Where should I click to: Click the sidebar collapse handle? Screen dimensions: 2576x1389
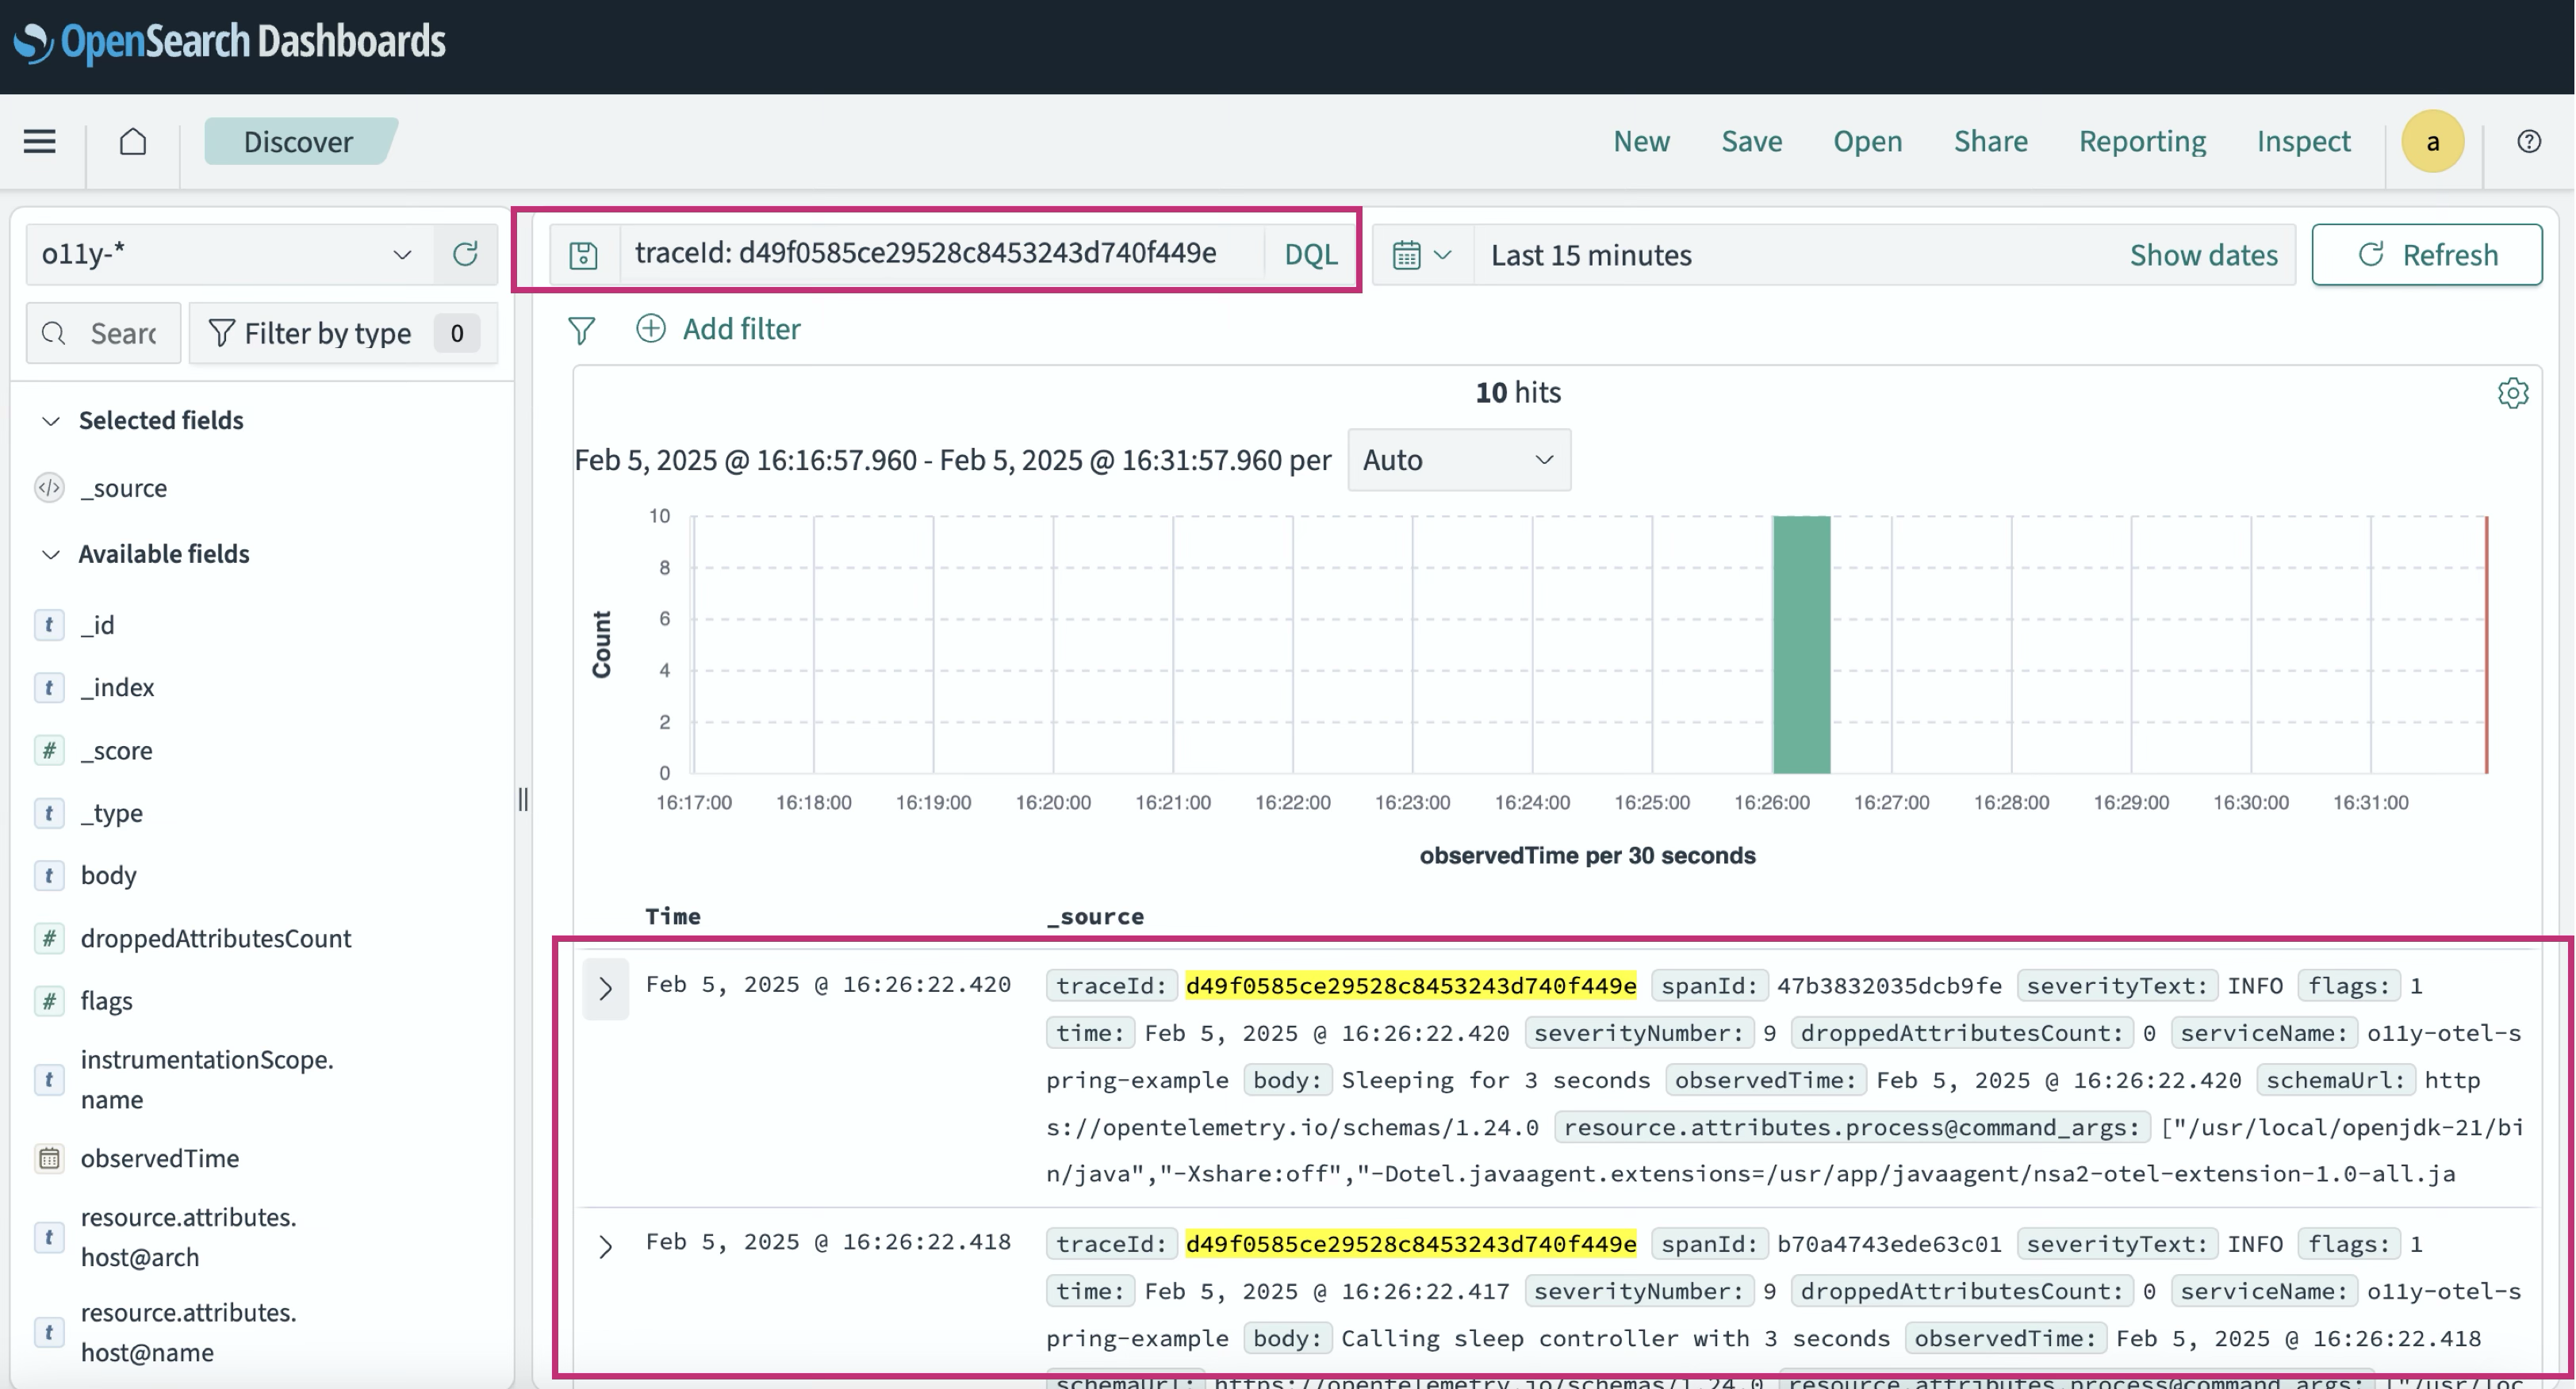523,799
